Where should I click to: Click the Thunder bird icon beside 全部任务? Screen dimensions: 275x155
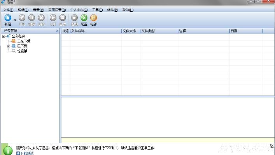point(9,36)
